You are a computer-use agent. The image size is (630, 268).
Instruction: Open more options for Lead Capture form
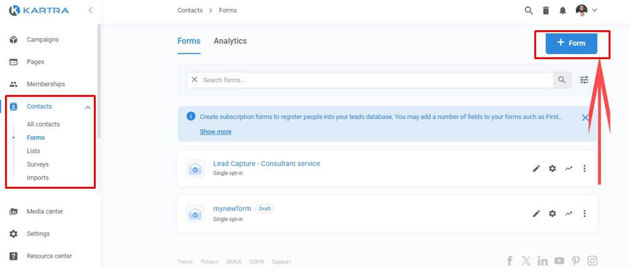coord(585,169)
